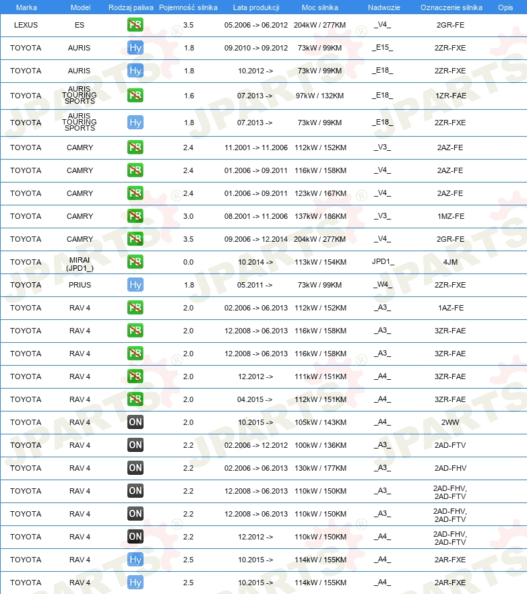Image resolution: width=527 pixels, height=594 pixels.
Task: Click engine code 4JM
Action: tap(450, 262)
